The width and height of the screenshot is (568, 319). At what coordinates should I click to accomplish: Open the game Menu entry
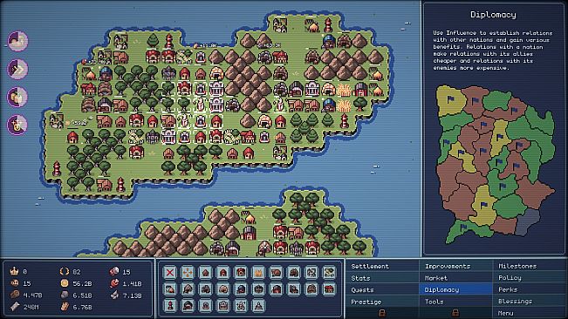530,313
